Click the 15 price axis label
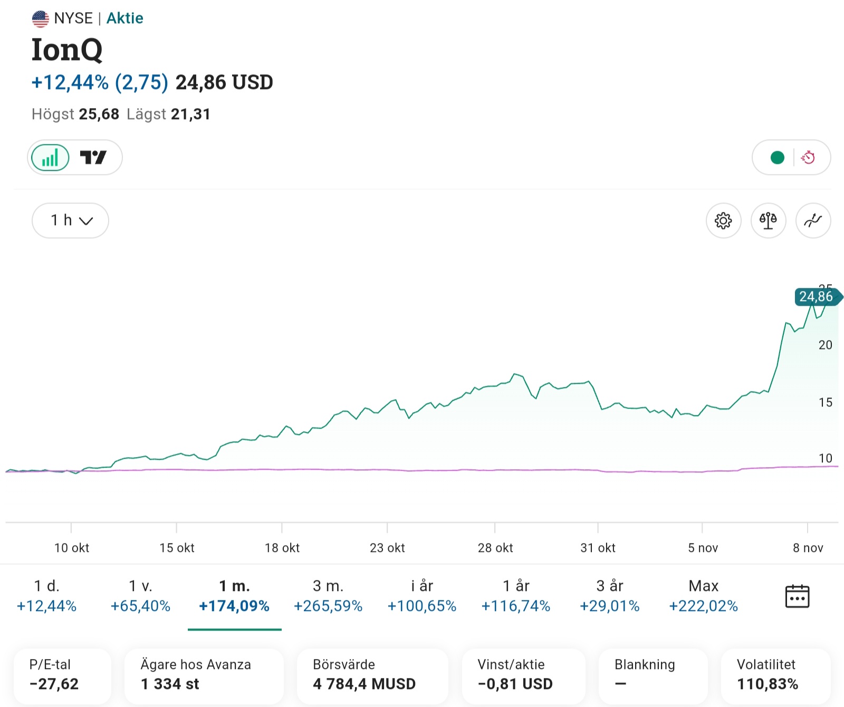 point(825,403)
